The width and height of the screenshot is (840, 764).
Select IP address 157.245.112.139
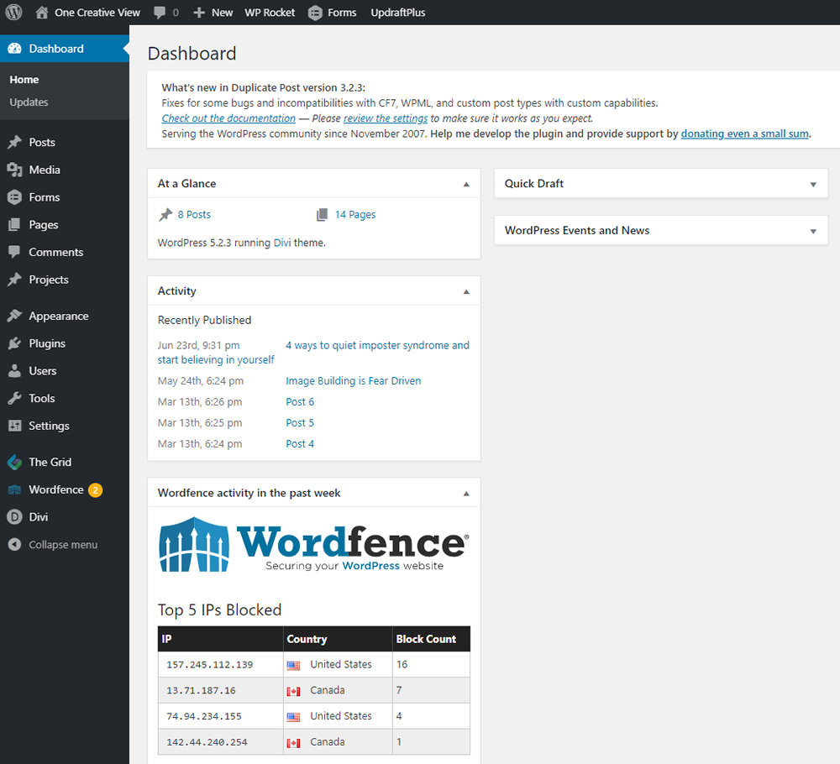click(x=209, y=664)
